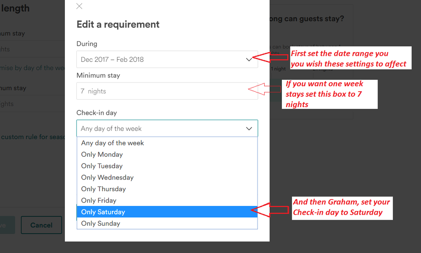Pick Only Friday from the dropdown

pos(99,200)
